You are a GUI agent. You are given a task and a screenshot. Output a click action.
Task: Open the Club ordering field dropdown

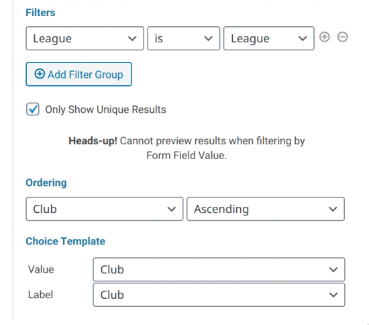click(x=104, y=209)
